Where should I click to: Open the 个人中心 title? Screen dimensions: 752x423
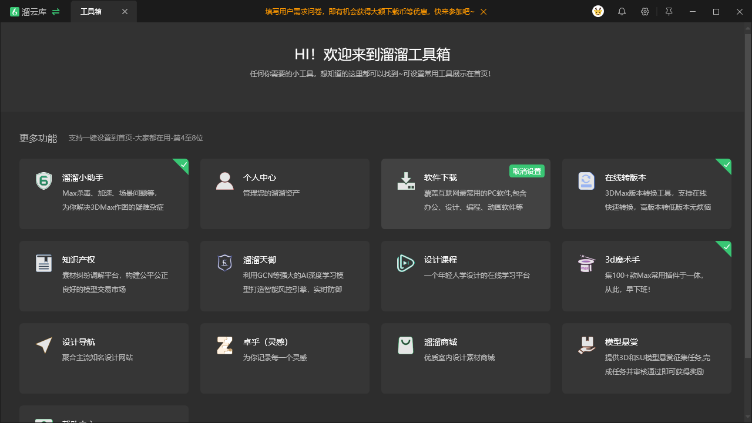click(260, 177)
